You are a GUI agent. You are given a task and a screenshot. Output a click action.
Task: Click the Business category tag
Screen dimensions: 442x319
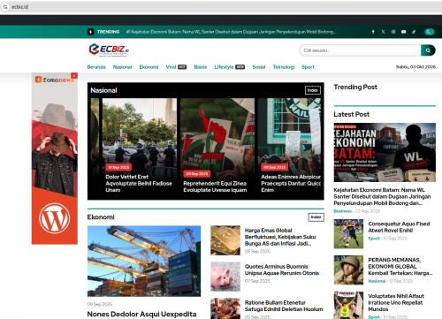click(x=343, y=211)
